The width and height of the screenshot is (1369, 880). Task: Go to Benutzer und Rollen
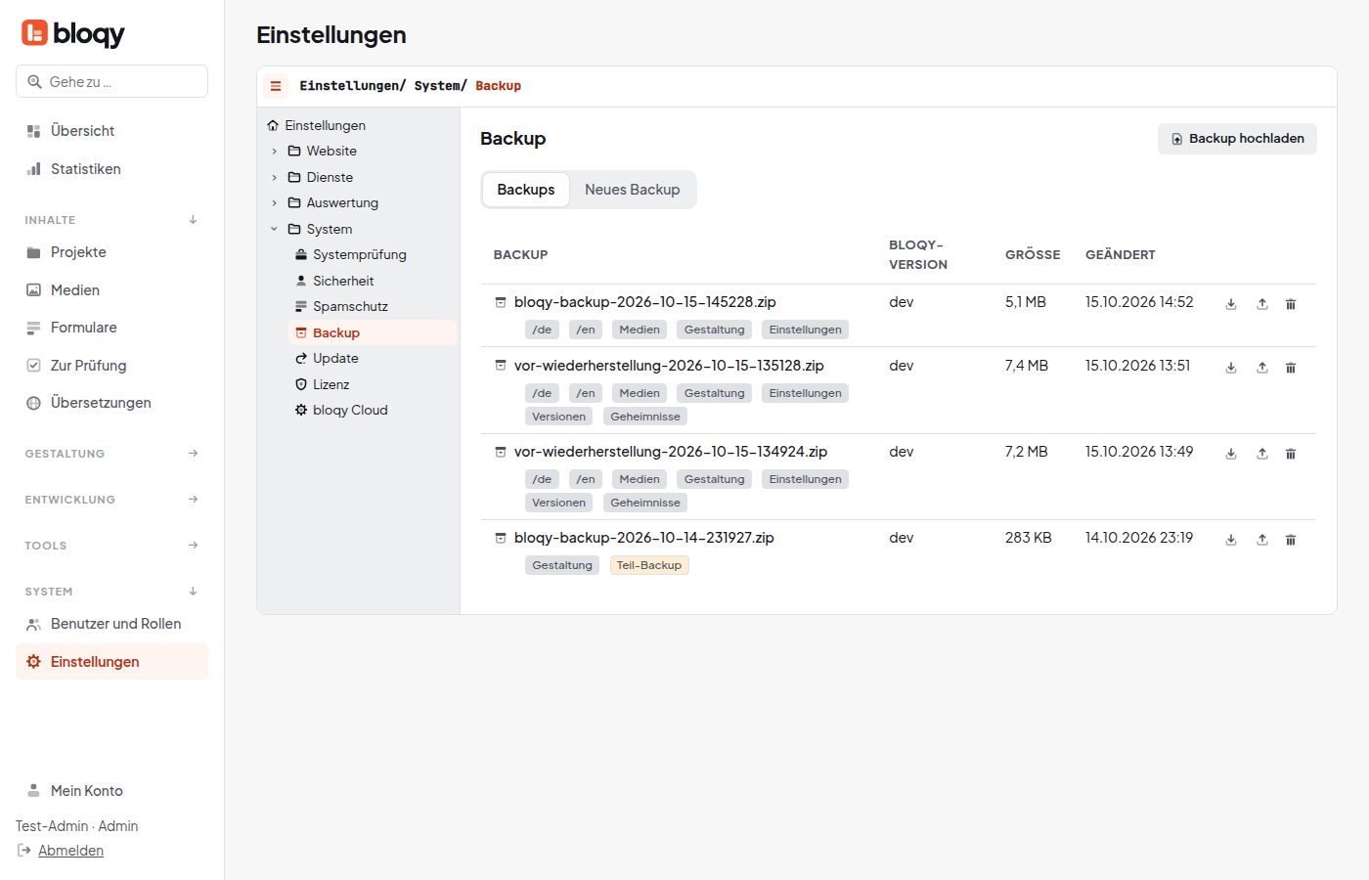coord(111,624)
